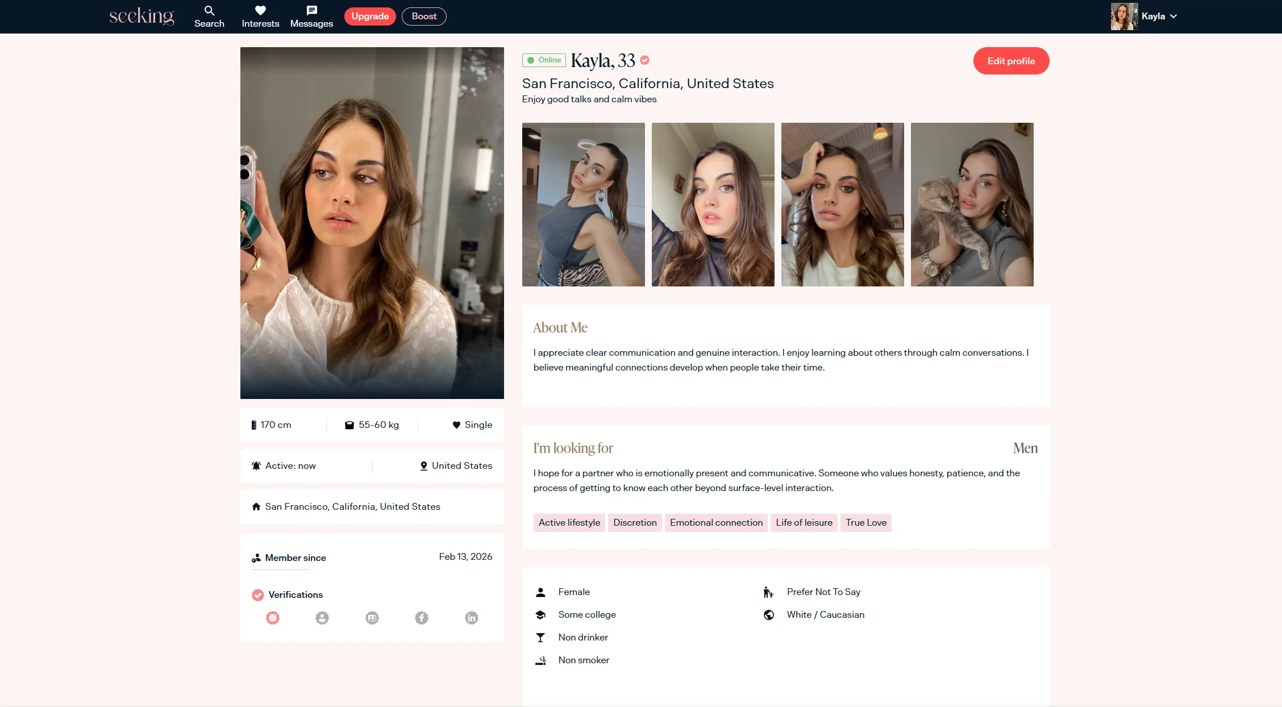Click the ID card verification badge

(372, 618)
